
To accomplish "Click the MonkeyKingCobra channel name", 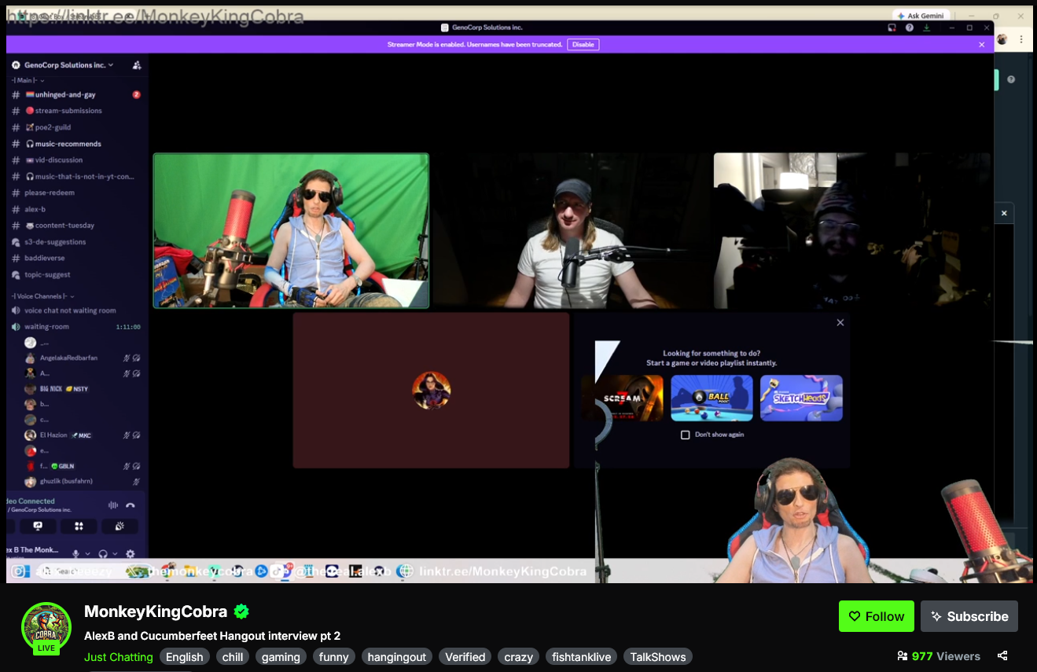I will pos(156,611).
